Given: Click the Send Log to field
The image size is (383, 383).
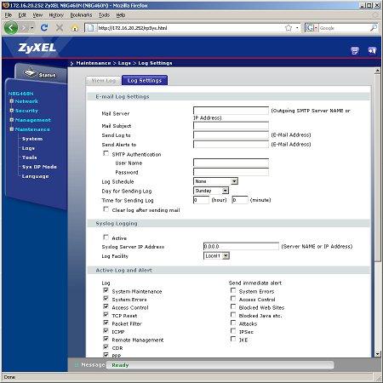Looking at the screenshot, I should pyautogui.click(x=231, y=134).
